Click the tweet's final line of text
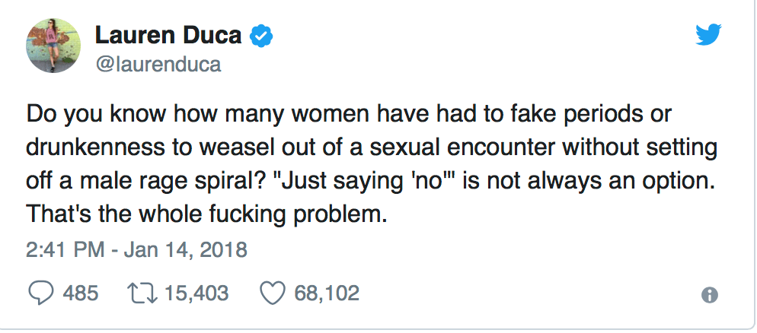This screenshot has height=333, width=757. tap(207, 214)
